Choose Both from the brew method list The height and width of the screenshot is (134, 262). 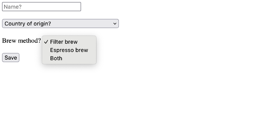pyautogui.click(x=69, y=58)
